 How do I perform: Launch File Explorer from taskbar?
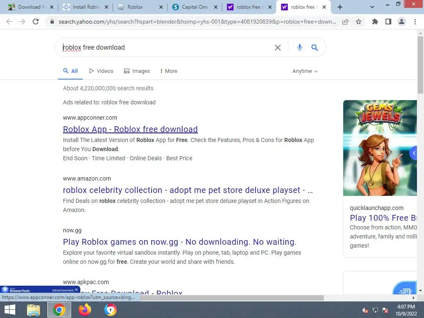click(34, 310)
